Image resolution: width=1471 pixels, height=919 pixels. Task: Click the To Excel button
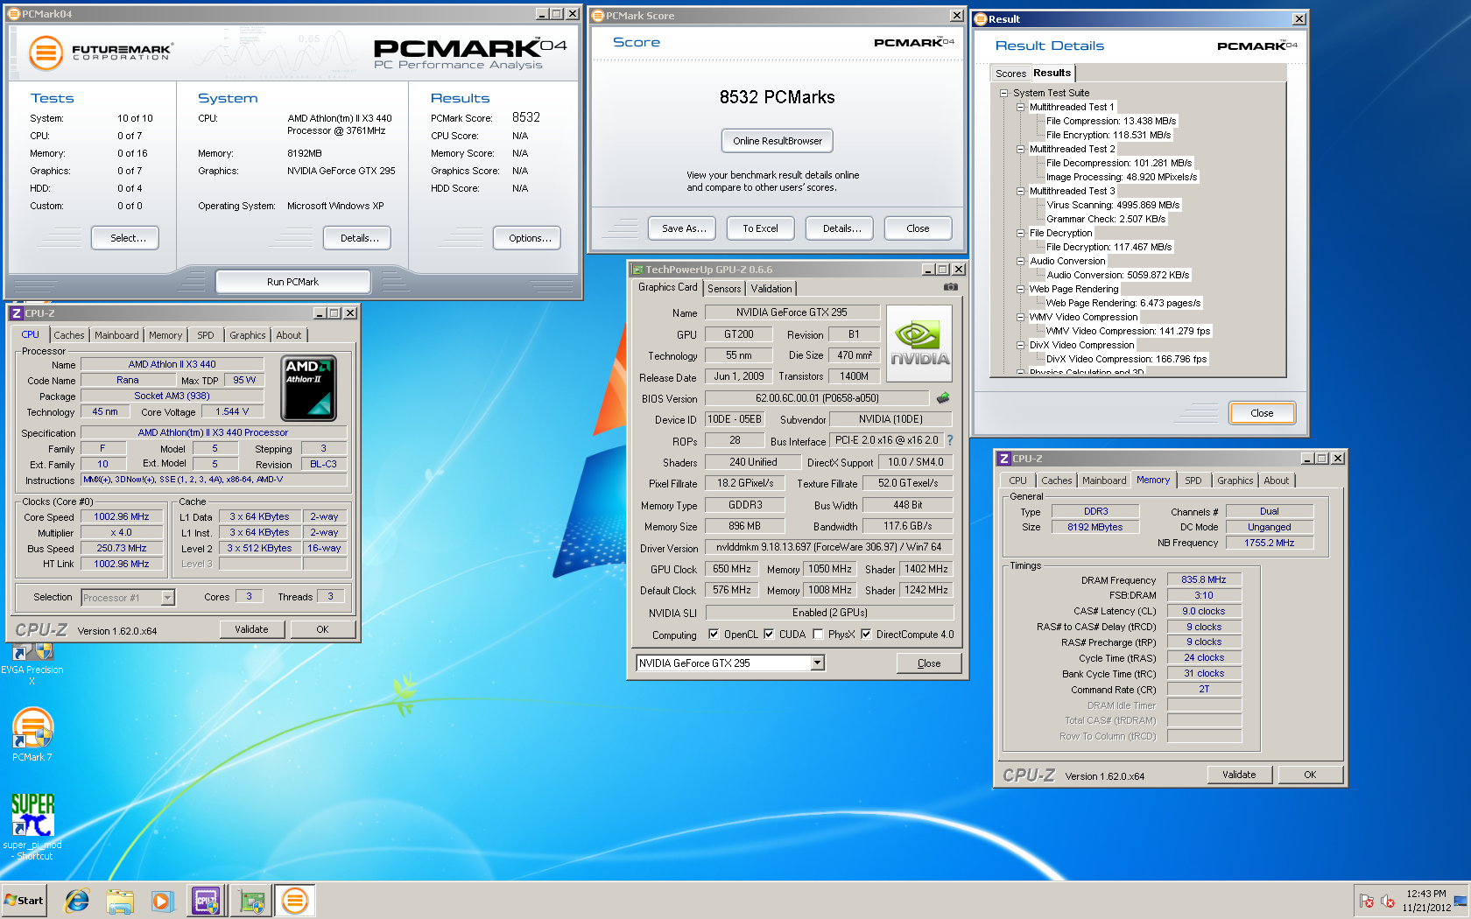tap(760, 228)
